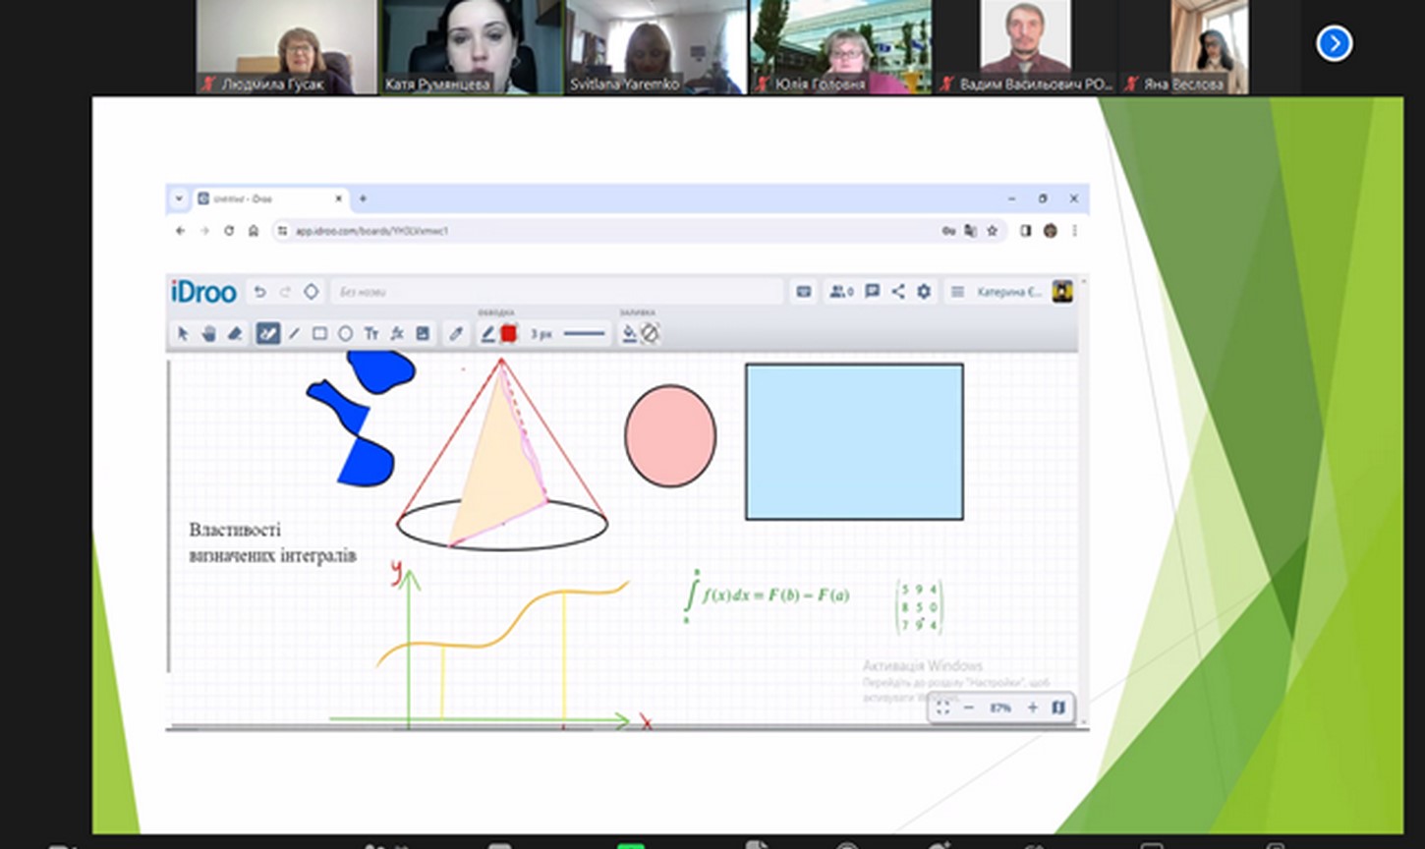Image resolution: width=1425 pixels, height=849 pixels.
Task: Show more Zoom participants with arrow button
Action: coord(1334,43)
